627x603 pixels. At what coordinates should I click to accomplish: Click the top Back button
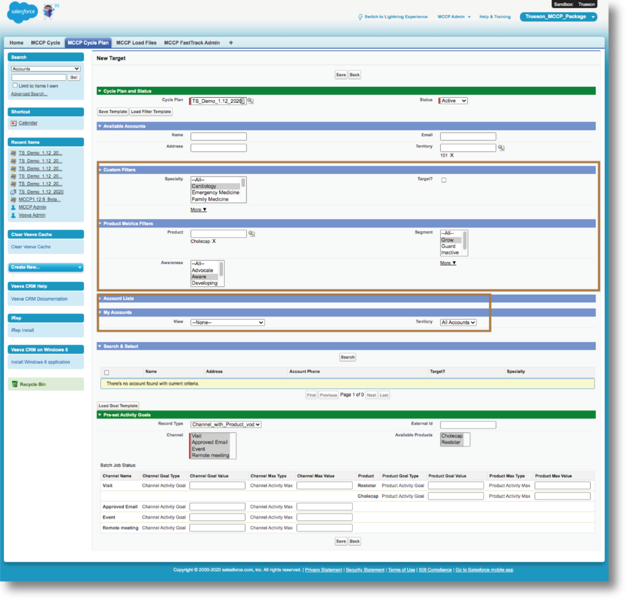[x=355, y=75]
